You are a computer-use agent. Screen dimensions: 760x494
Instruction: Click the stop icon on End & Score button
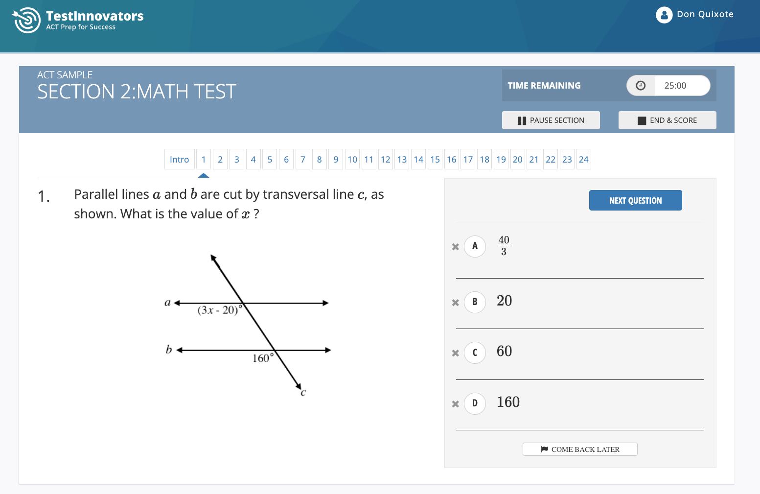[x=641, y=120]
